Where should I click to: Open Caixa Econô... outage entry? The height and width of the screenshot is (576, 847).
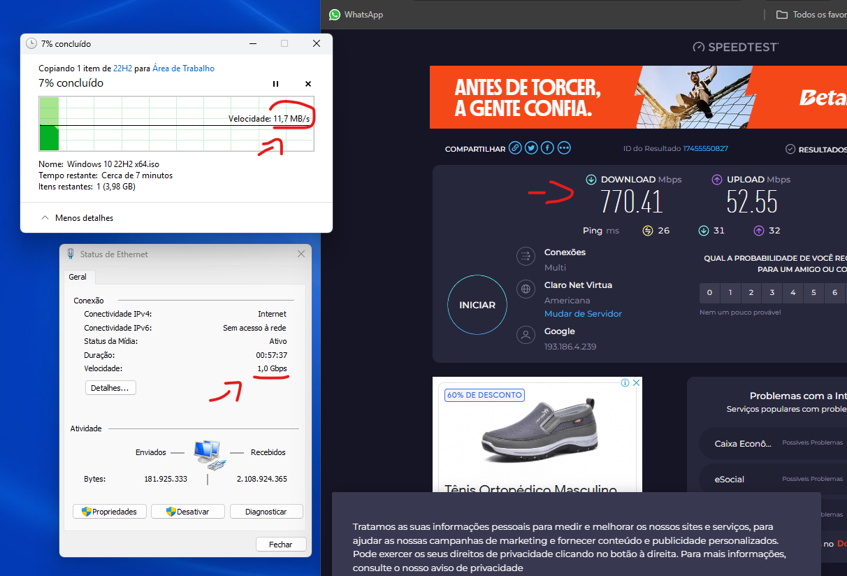(772, 443)
